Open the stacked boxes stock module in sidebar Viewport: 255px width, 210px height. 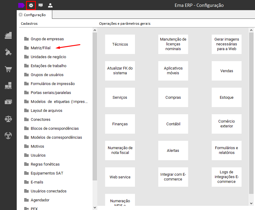8,85
